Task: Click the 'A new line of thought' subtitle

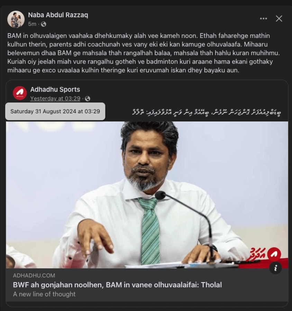Action: pyautogui.click(x=44, y=294)
